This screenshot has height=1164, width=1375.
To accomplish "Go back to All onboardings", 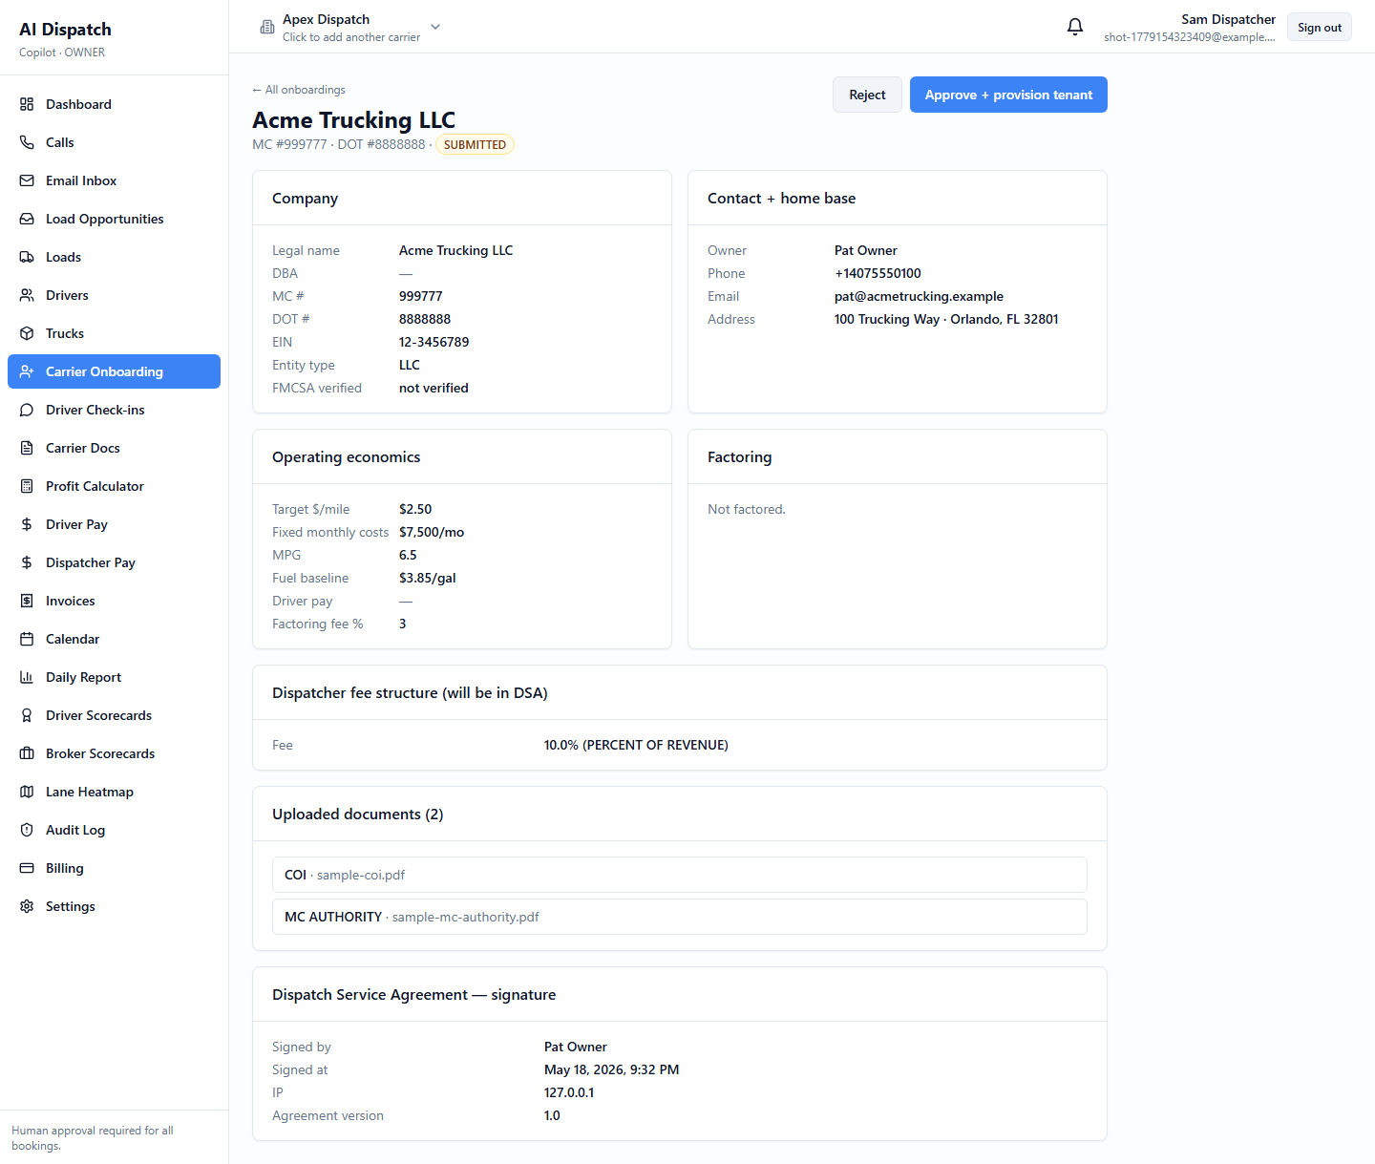I will point(299,90).
